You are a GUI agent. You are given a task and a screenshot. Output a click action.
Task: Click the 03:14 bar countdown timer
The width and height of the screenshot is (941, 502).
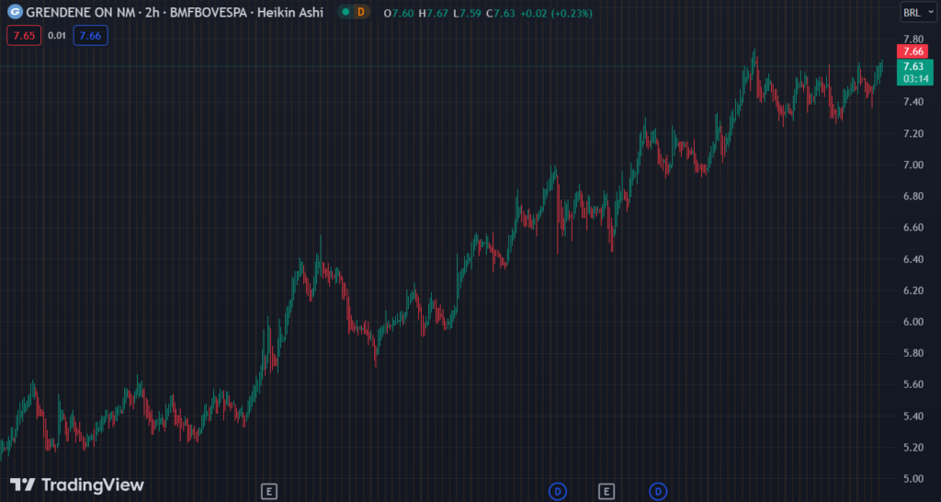(916, 79)
